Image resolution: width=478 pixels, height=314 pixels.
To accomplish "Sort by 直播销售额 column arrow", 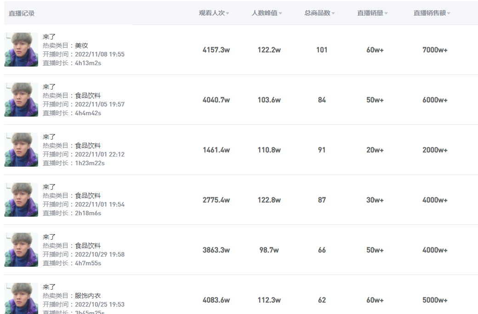I will [x=449, y=13].
